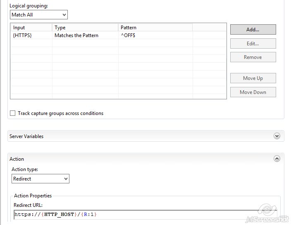Click the Action section title
The height and width of the screenshot is (225, 291).
tap(17, 159)
